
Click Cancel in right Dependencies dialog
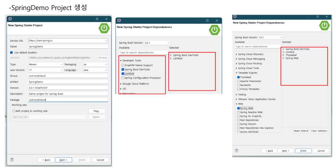(321, 151)
